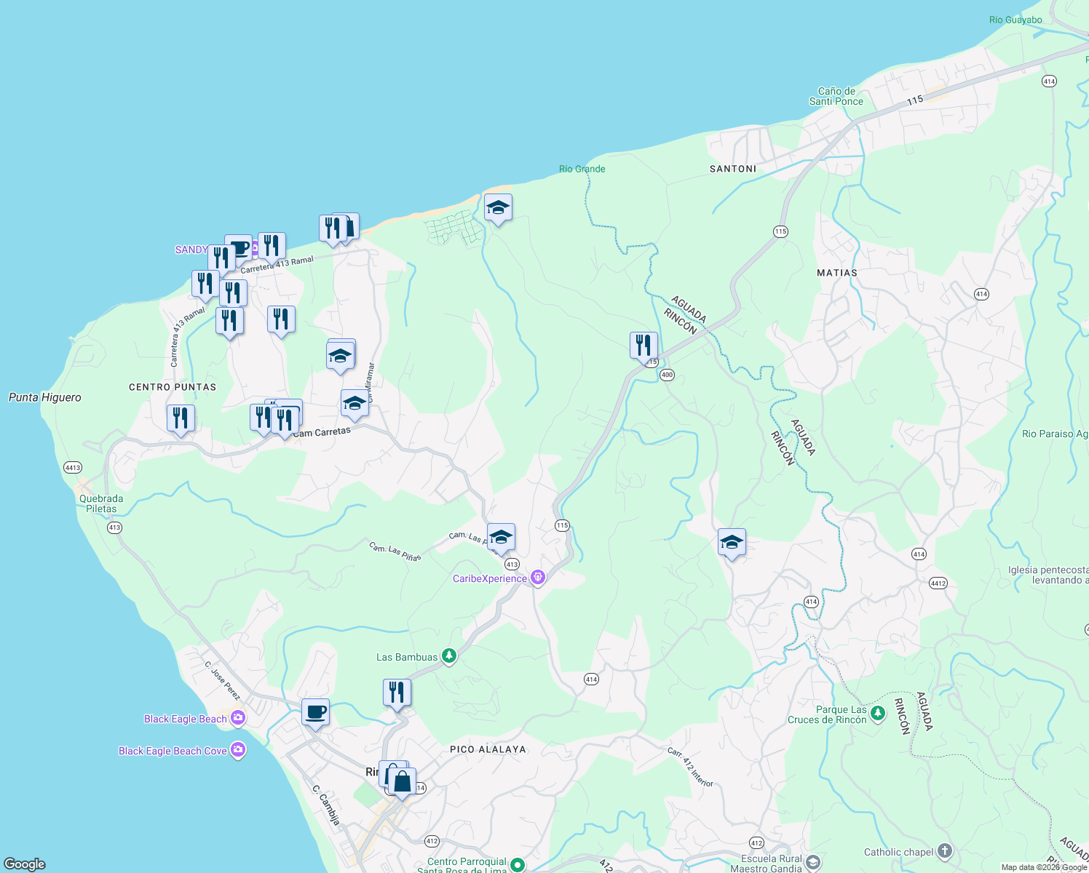
Task: Click the Google logo in the corner
Action: 26,865
